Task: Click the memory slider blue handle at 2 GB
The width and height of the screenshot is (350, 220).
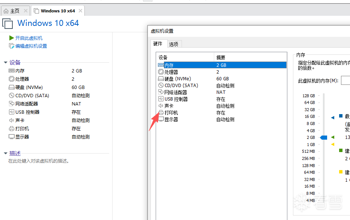Action: pyautogui.click(x=324, y=137)
